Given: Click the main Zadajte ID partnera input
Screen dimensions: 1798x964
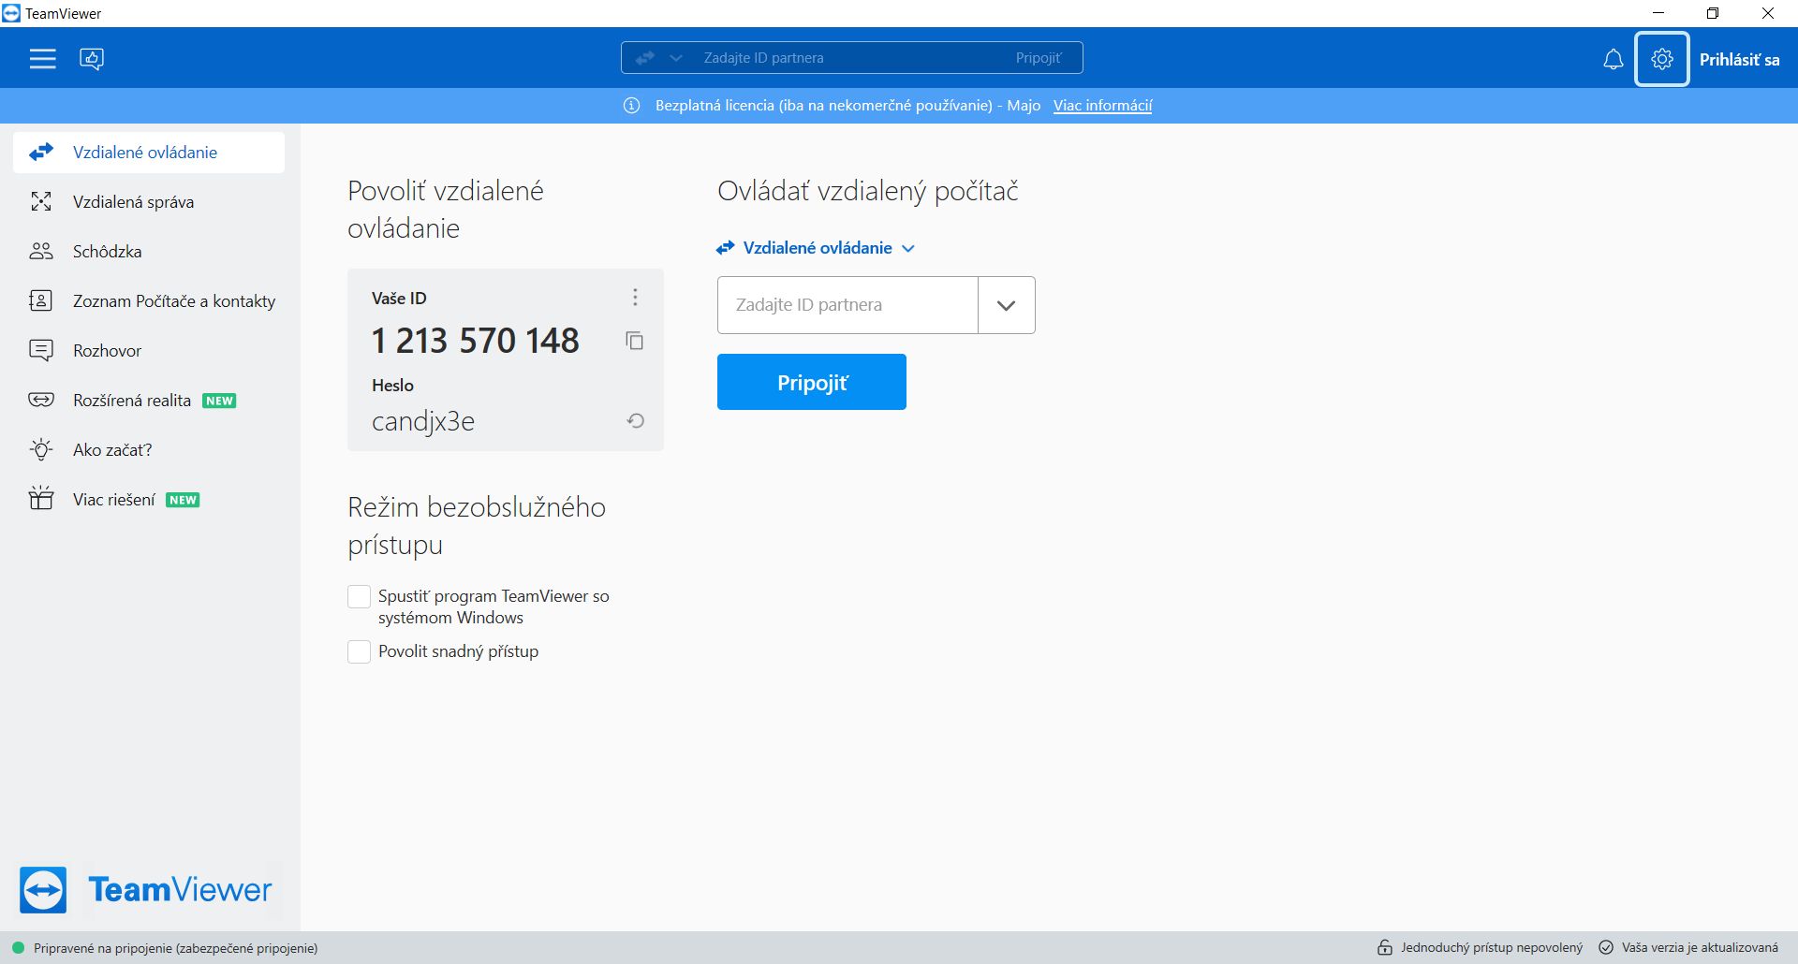Looking at the screenshot, I should (x=847, y=305).
